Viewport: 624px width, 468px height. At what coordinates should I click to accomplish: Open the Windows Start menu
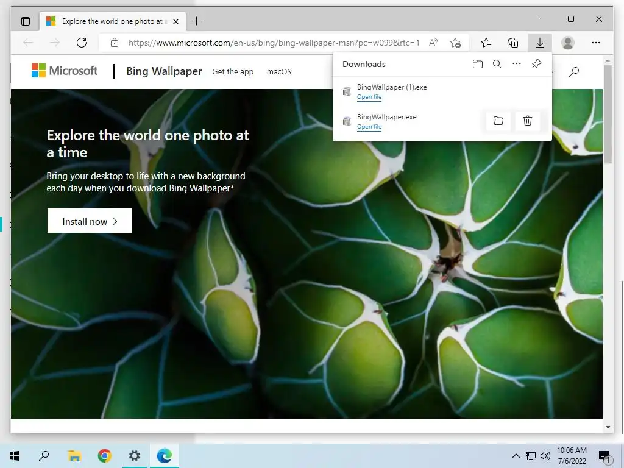pyautogui.click(x=15, y=456)
